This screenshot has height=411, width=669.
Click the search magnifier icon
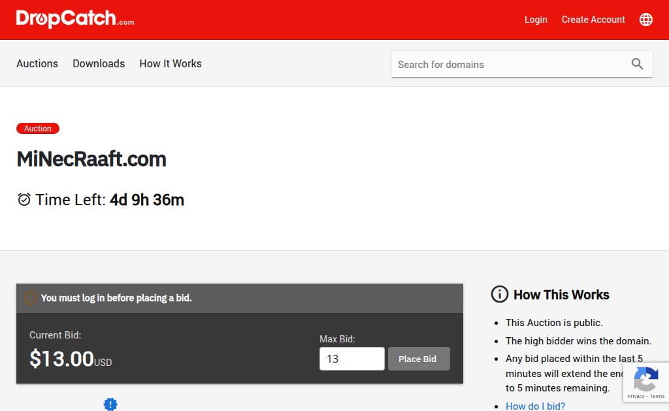click(637, 64)
